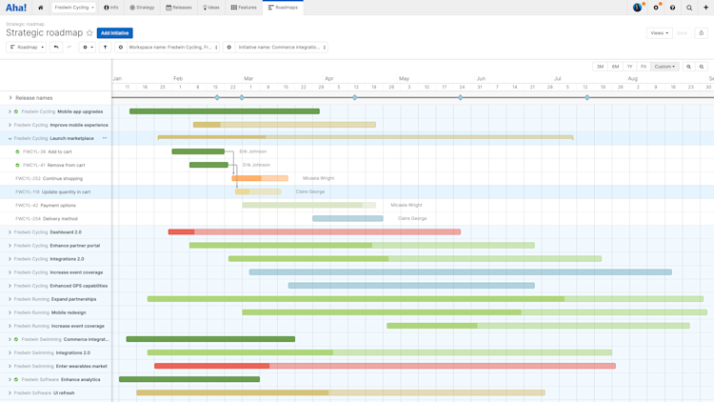The image size is (714, 402).
Task: Click the Aha! logo
Action: [16, 8]
